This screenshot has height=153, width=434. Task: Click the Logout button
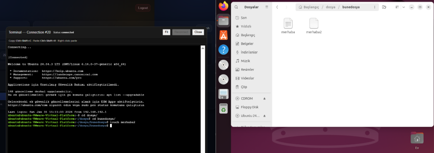point(143,8)
